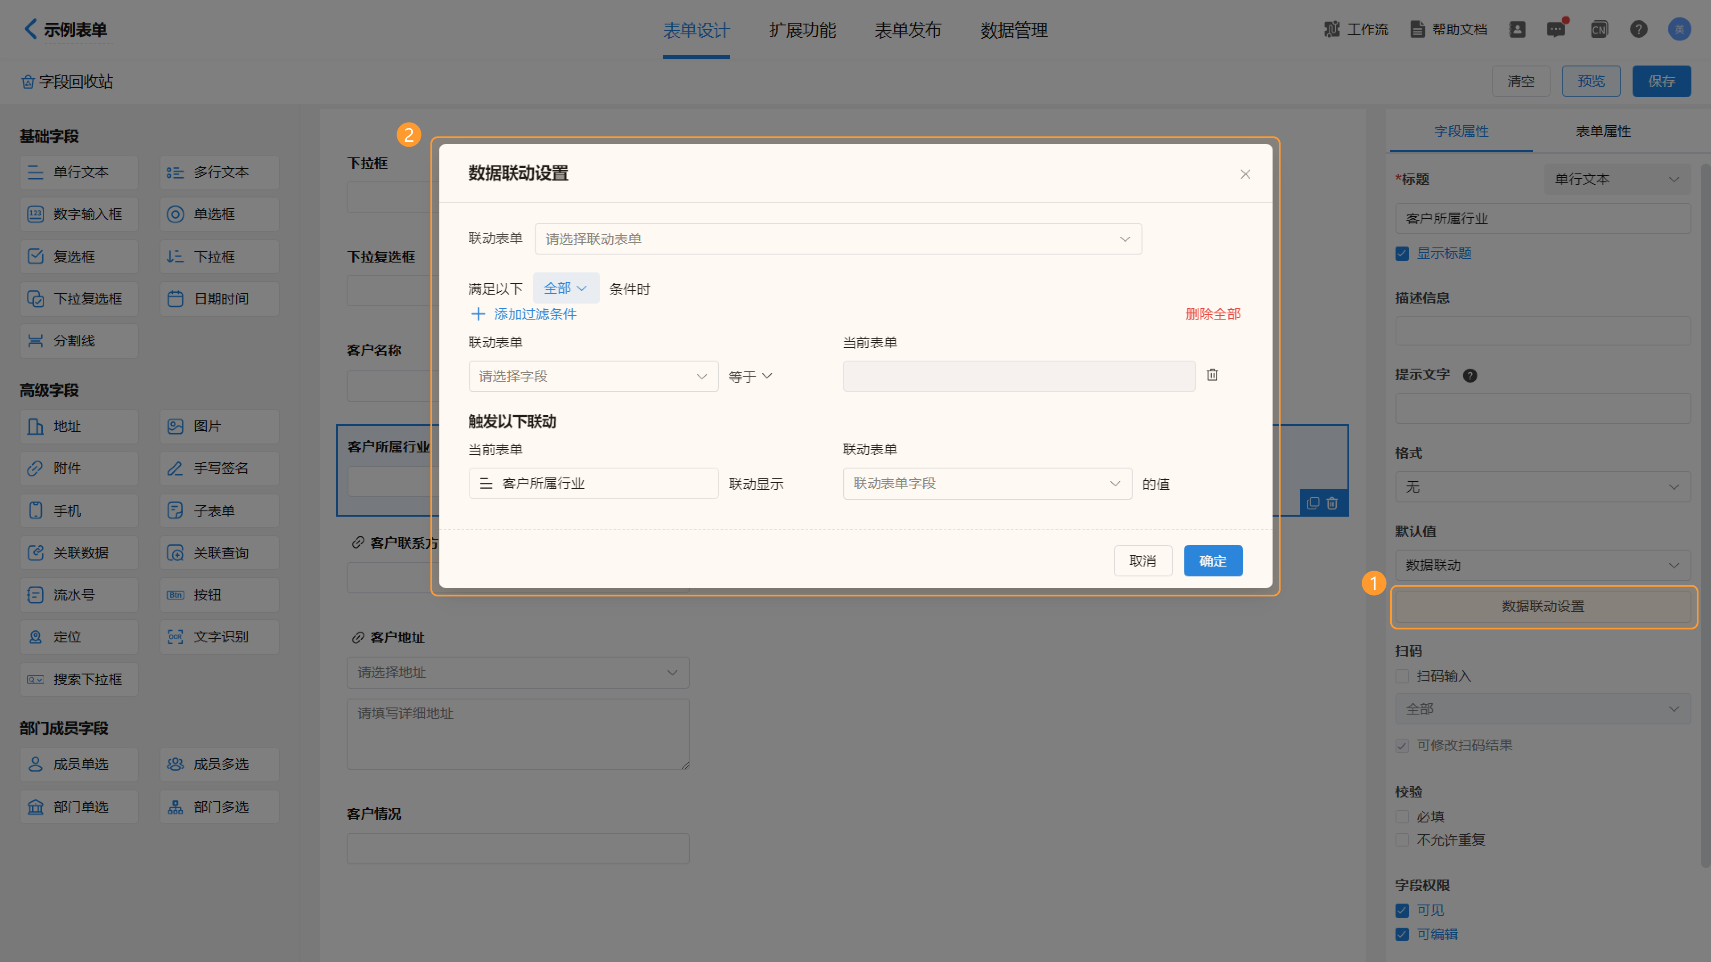1711x962 pixels.
Task: Toggle the 显示标题 checkbox
Action: (x=1402, y=254)
